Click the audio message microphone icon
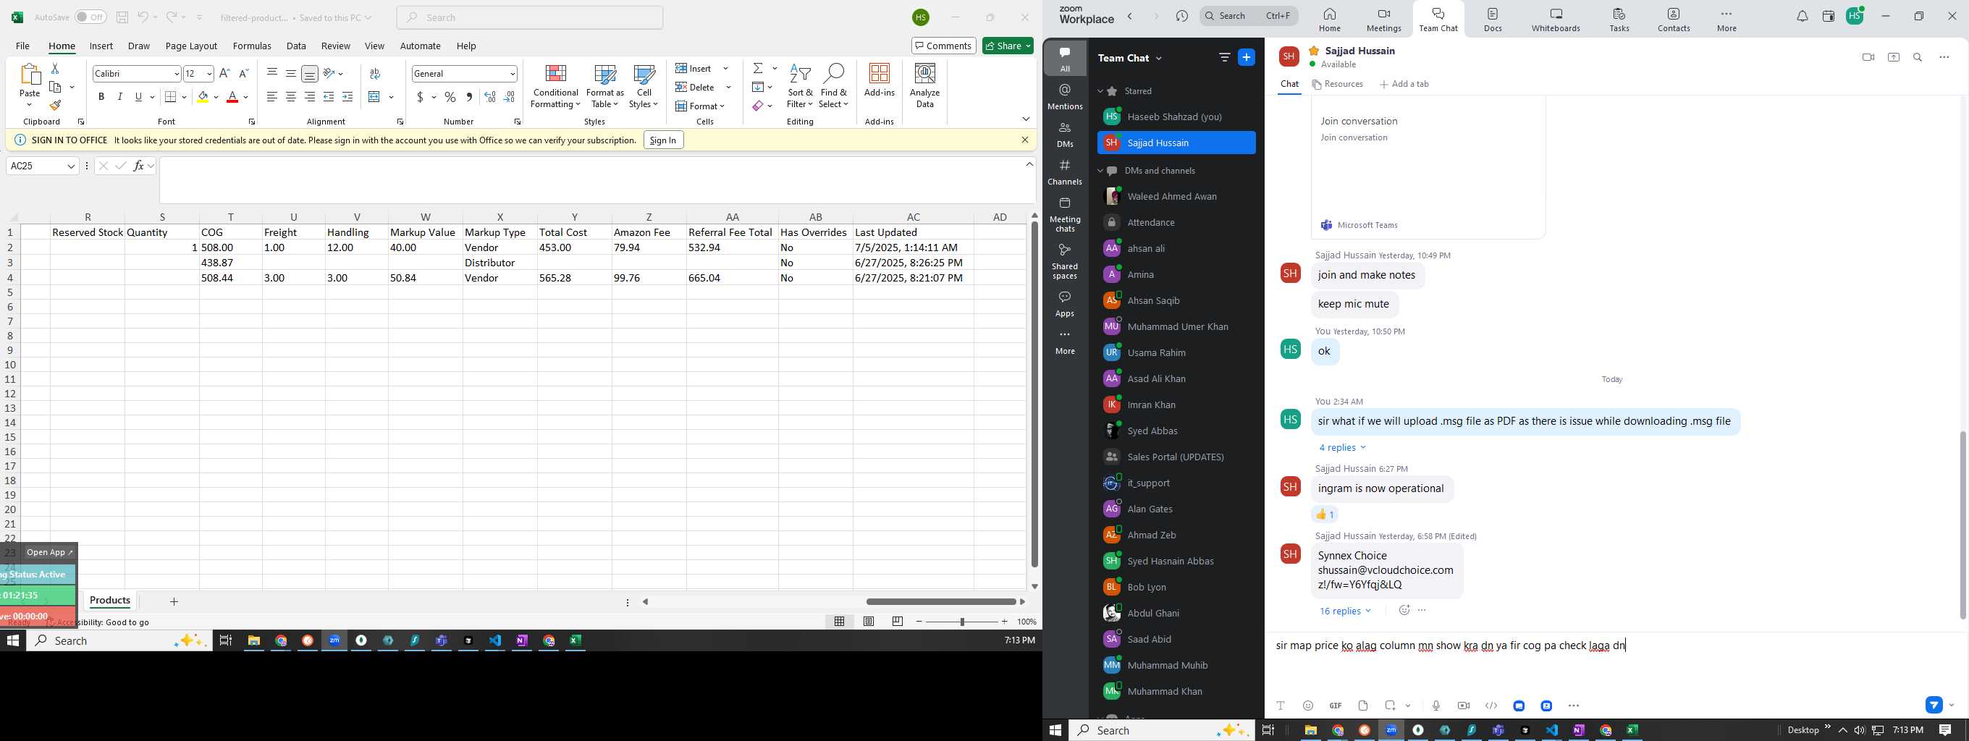The width and height of the screenshot is (1969, 741). pyautogui.click(x=1436, y=706)
